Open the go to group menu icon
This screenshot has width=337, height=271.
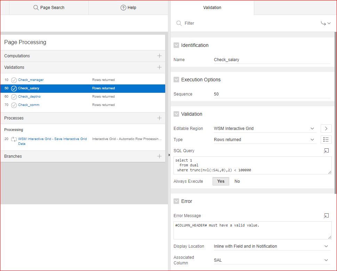[x=326, y=23]
